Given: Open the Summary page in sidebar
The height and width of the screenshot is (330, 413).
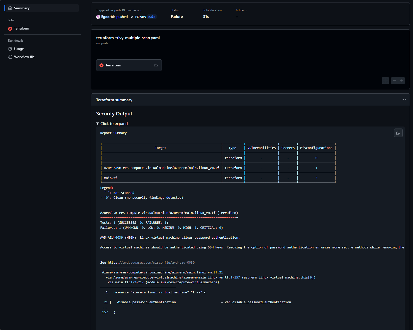Looking at the screenshot, I should pyautogui.click(x=22, y=8).
